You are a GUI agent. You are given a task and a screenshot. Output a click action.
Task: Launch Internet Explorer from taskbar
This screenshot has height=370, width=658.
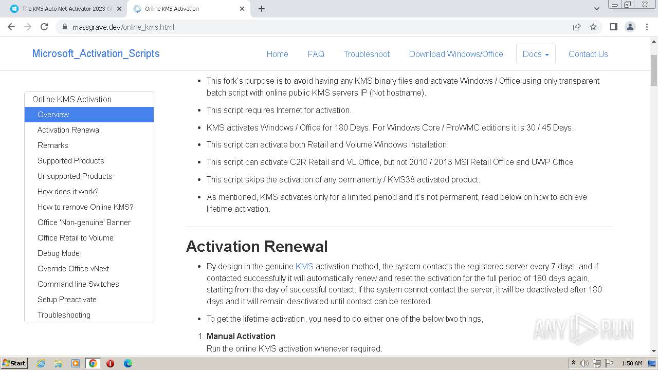(x=41, y=363)
